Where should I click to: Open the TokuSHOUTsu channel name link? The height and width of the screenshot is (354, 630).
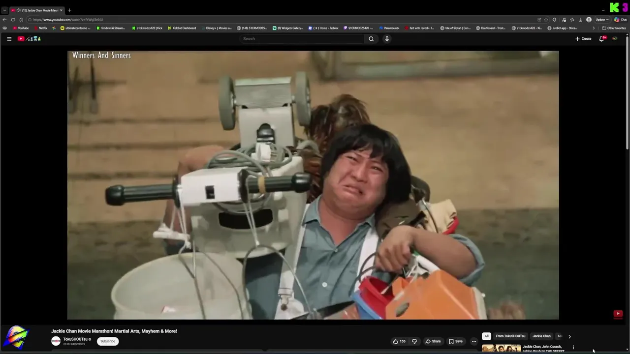click(75, 339)
